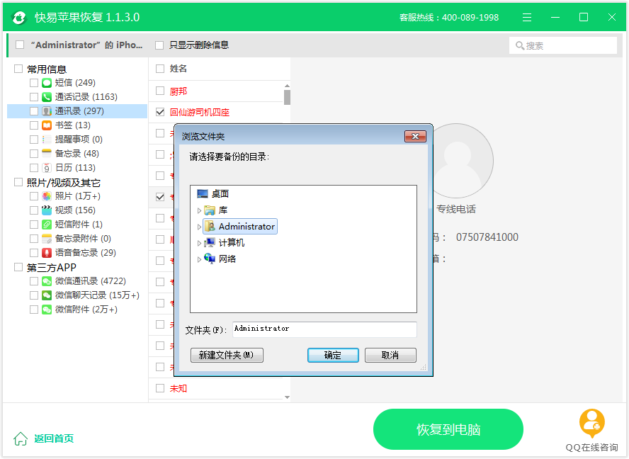Click the calendar icon in sidebar
629x459 pixels.
point(47,168)
